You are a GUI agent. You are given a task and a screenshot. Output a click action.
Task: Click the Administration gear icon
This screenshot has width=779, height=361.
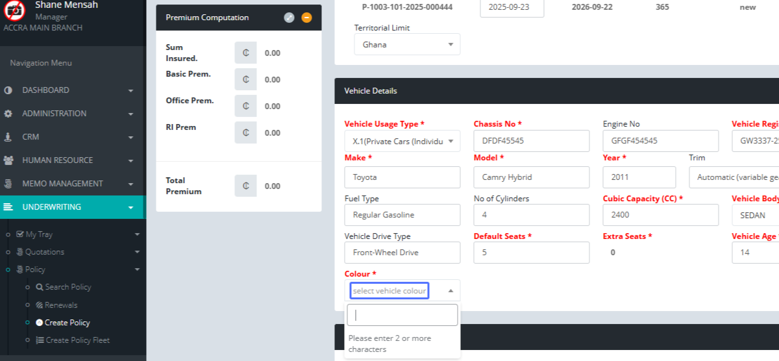8,114
